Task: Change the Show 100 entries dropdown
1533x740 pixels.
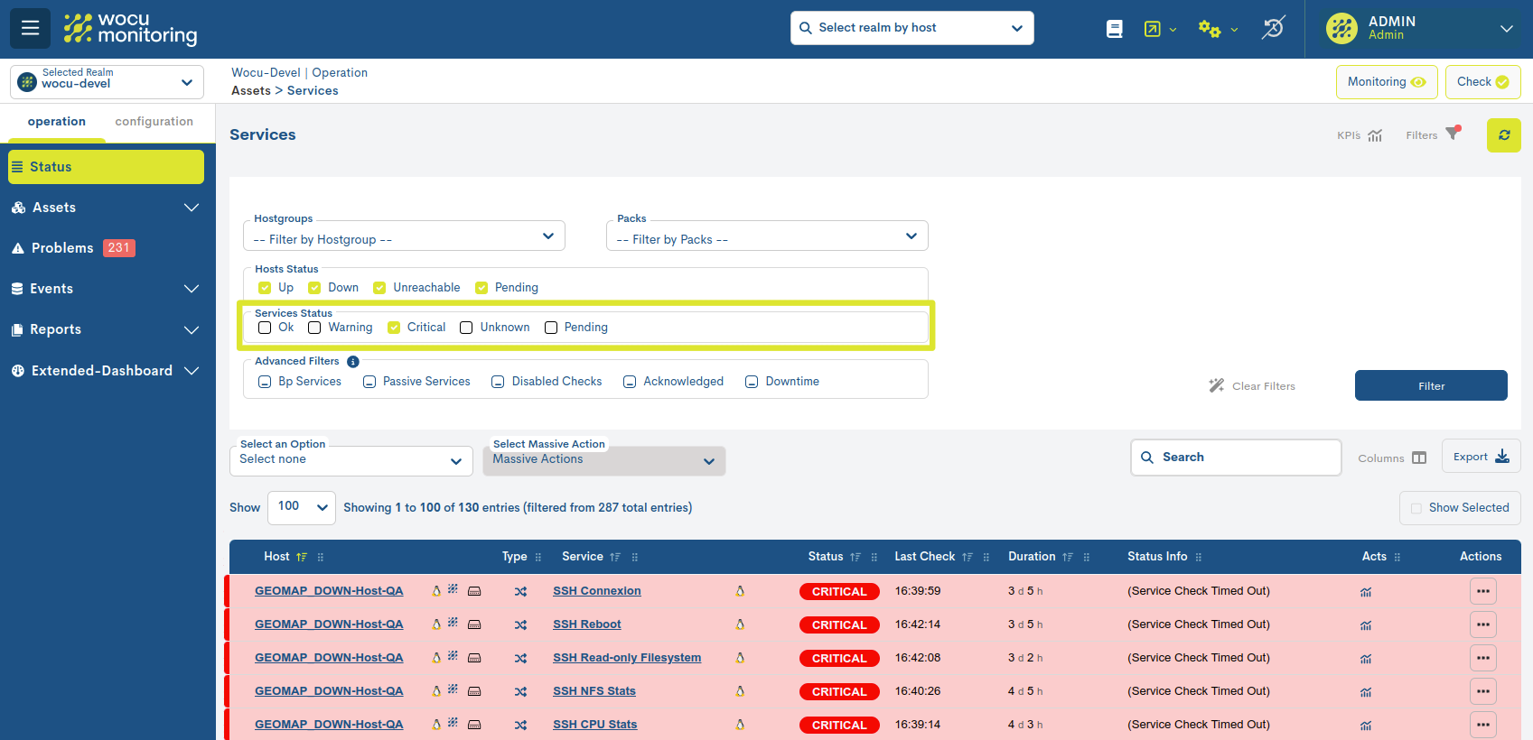Action: click(302, 507)
